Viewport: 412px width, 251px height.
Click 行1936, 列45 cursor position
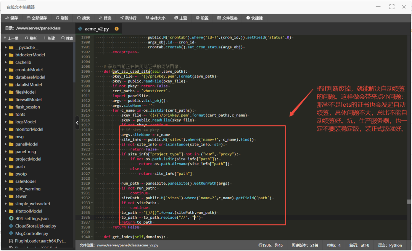pyautogui.click(x=270, y=246)
